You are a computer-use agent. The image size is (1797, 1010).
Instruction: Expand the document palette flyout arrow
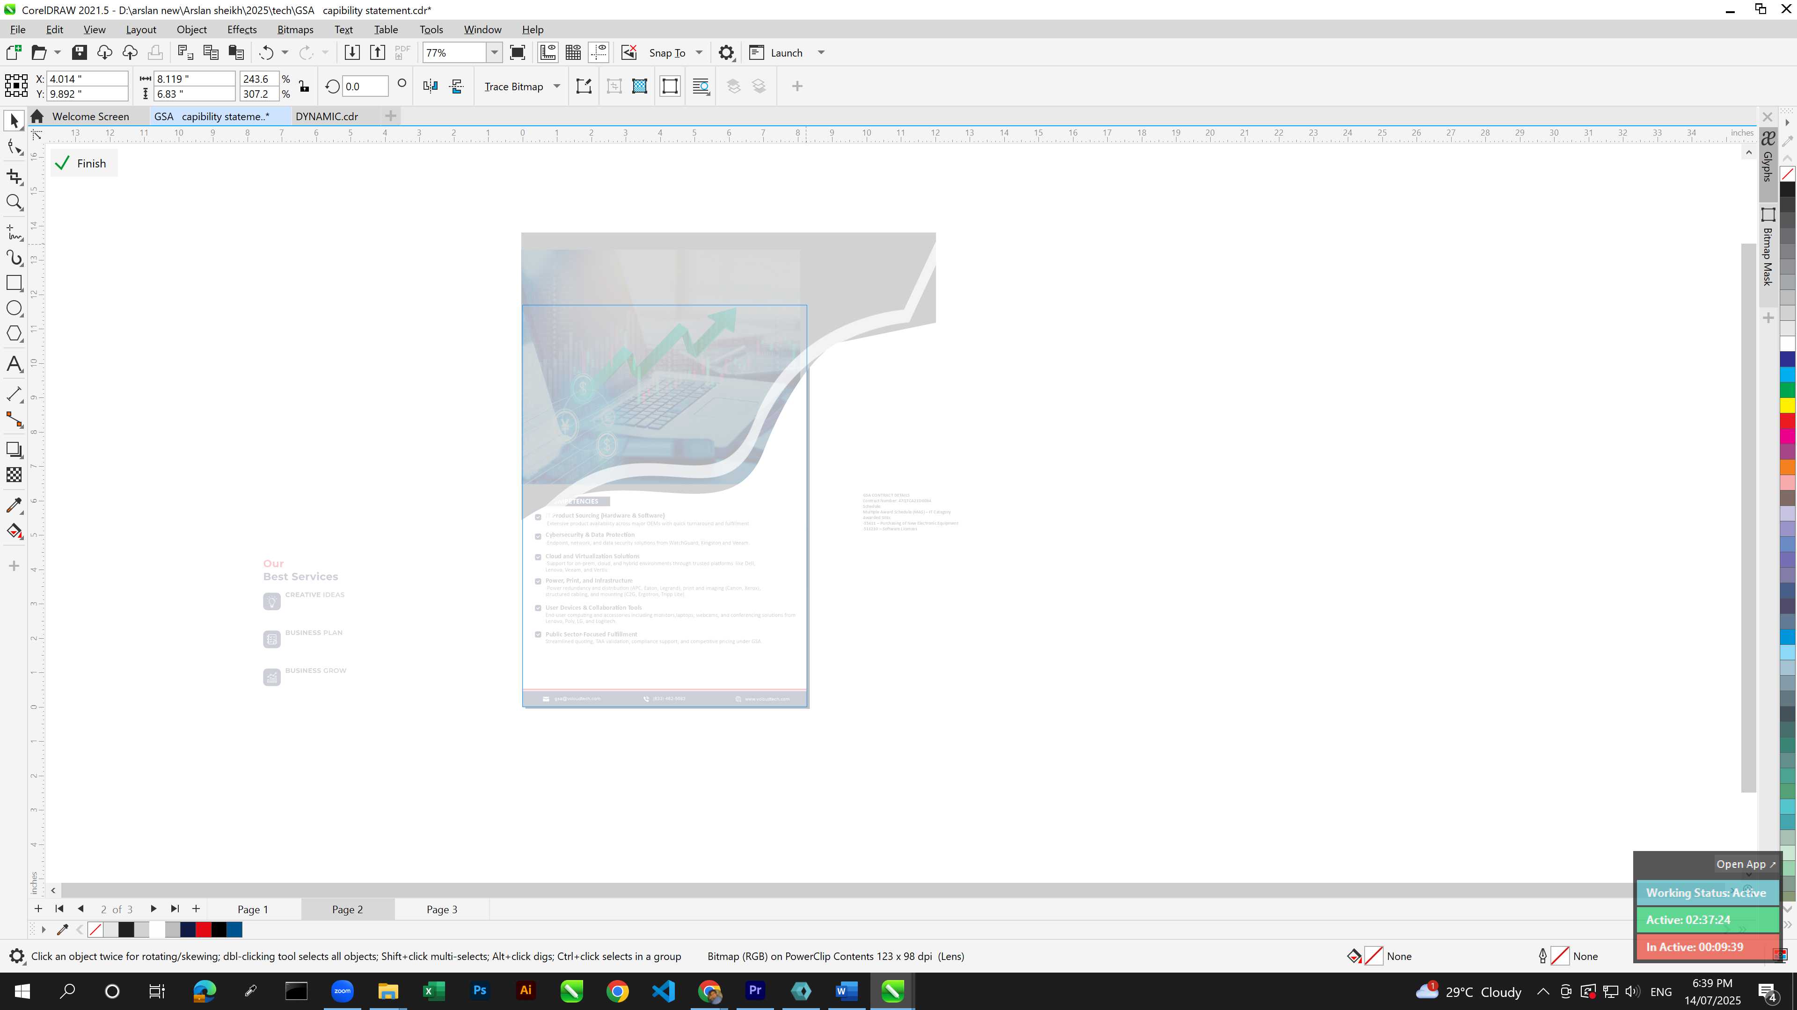(x=43, y=929)
